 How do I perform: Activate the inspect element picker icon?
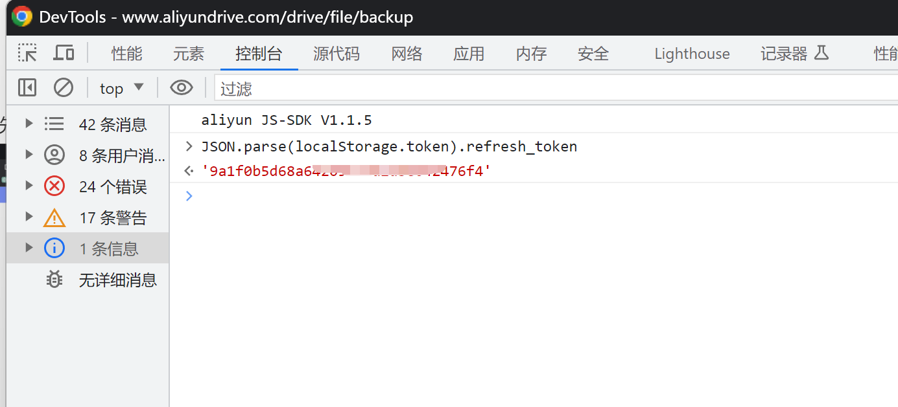coord(27,53)
